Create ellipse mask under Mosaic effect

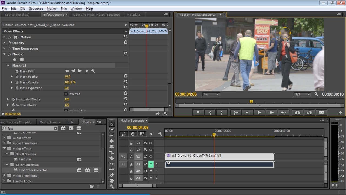click(15, 60)
